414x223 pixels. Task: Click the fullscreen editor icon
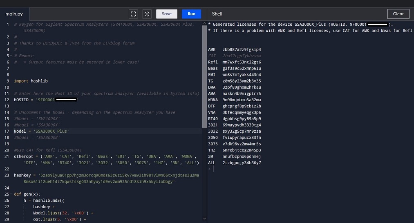coord(133,14)
